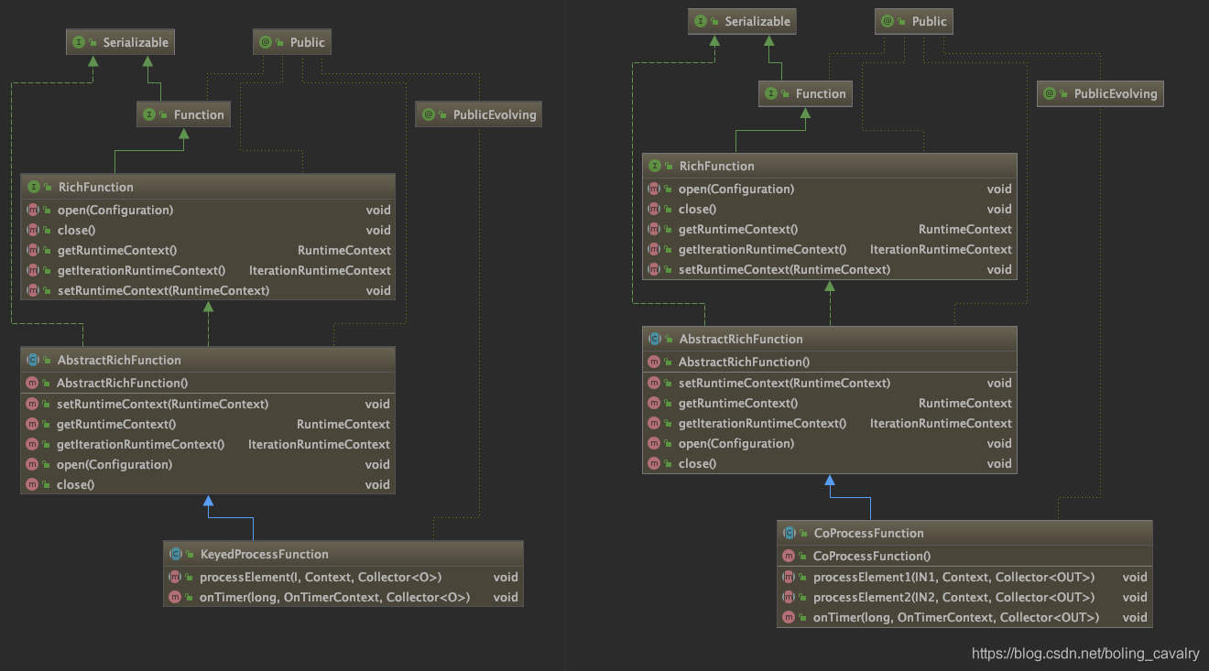This screenshot has width=1209, height=671.
Task: Click method icon beside CoProcessFunction onTimer row
Action: [x=789, y=617]
